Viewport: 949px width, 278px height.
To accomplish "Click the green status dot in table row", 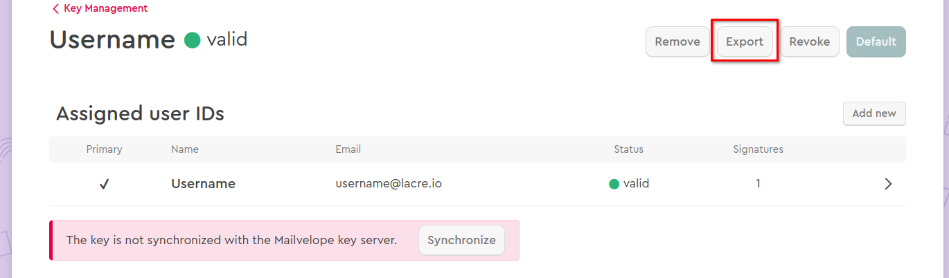I will point(614,184).
